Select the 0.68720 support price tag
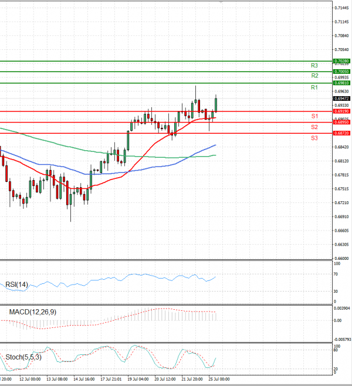 click(341, 133)
